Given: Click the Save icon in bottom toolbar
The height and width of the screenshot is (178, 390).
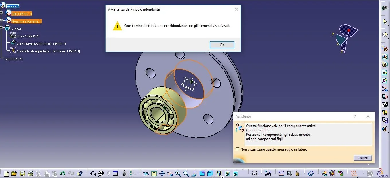Looking at the screenshot, I should pyautogui.click(x=22, y=173).
